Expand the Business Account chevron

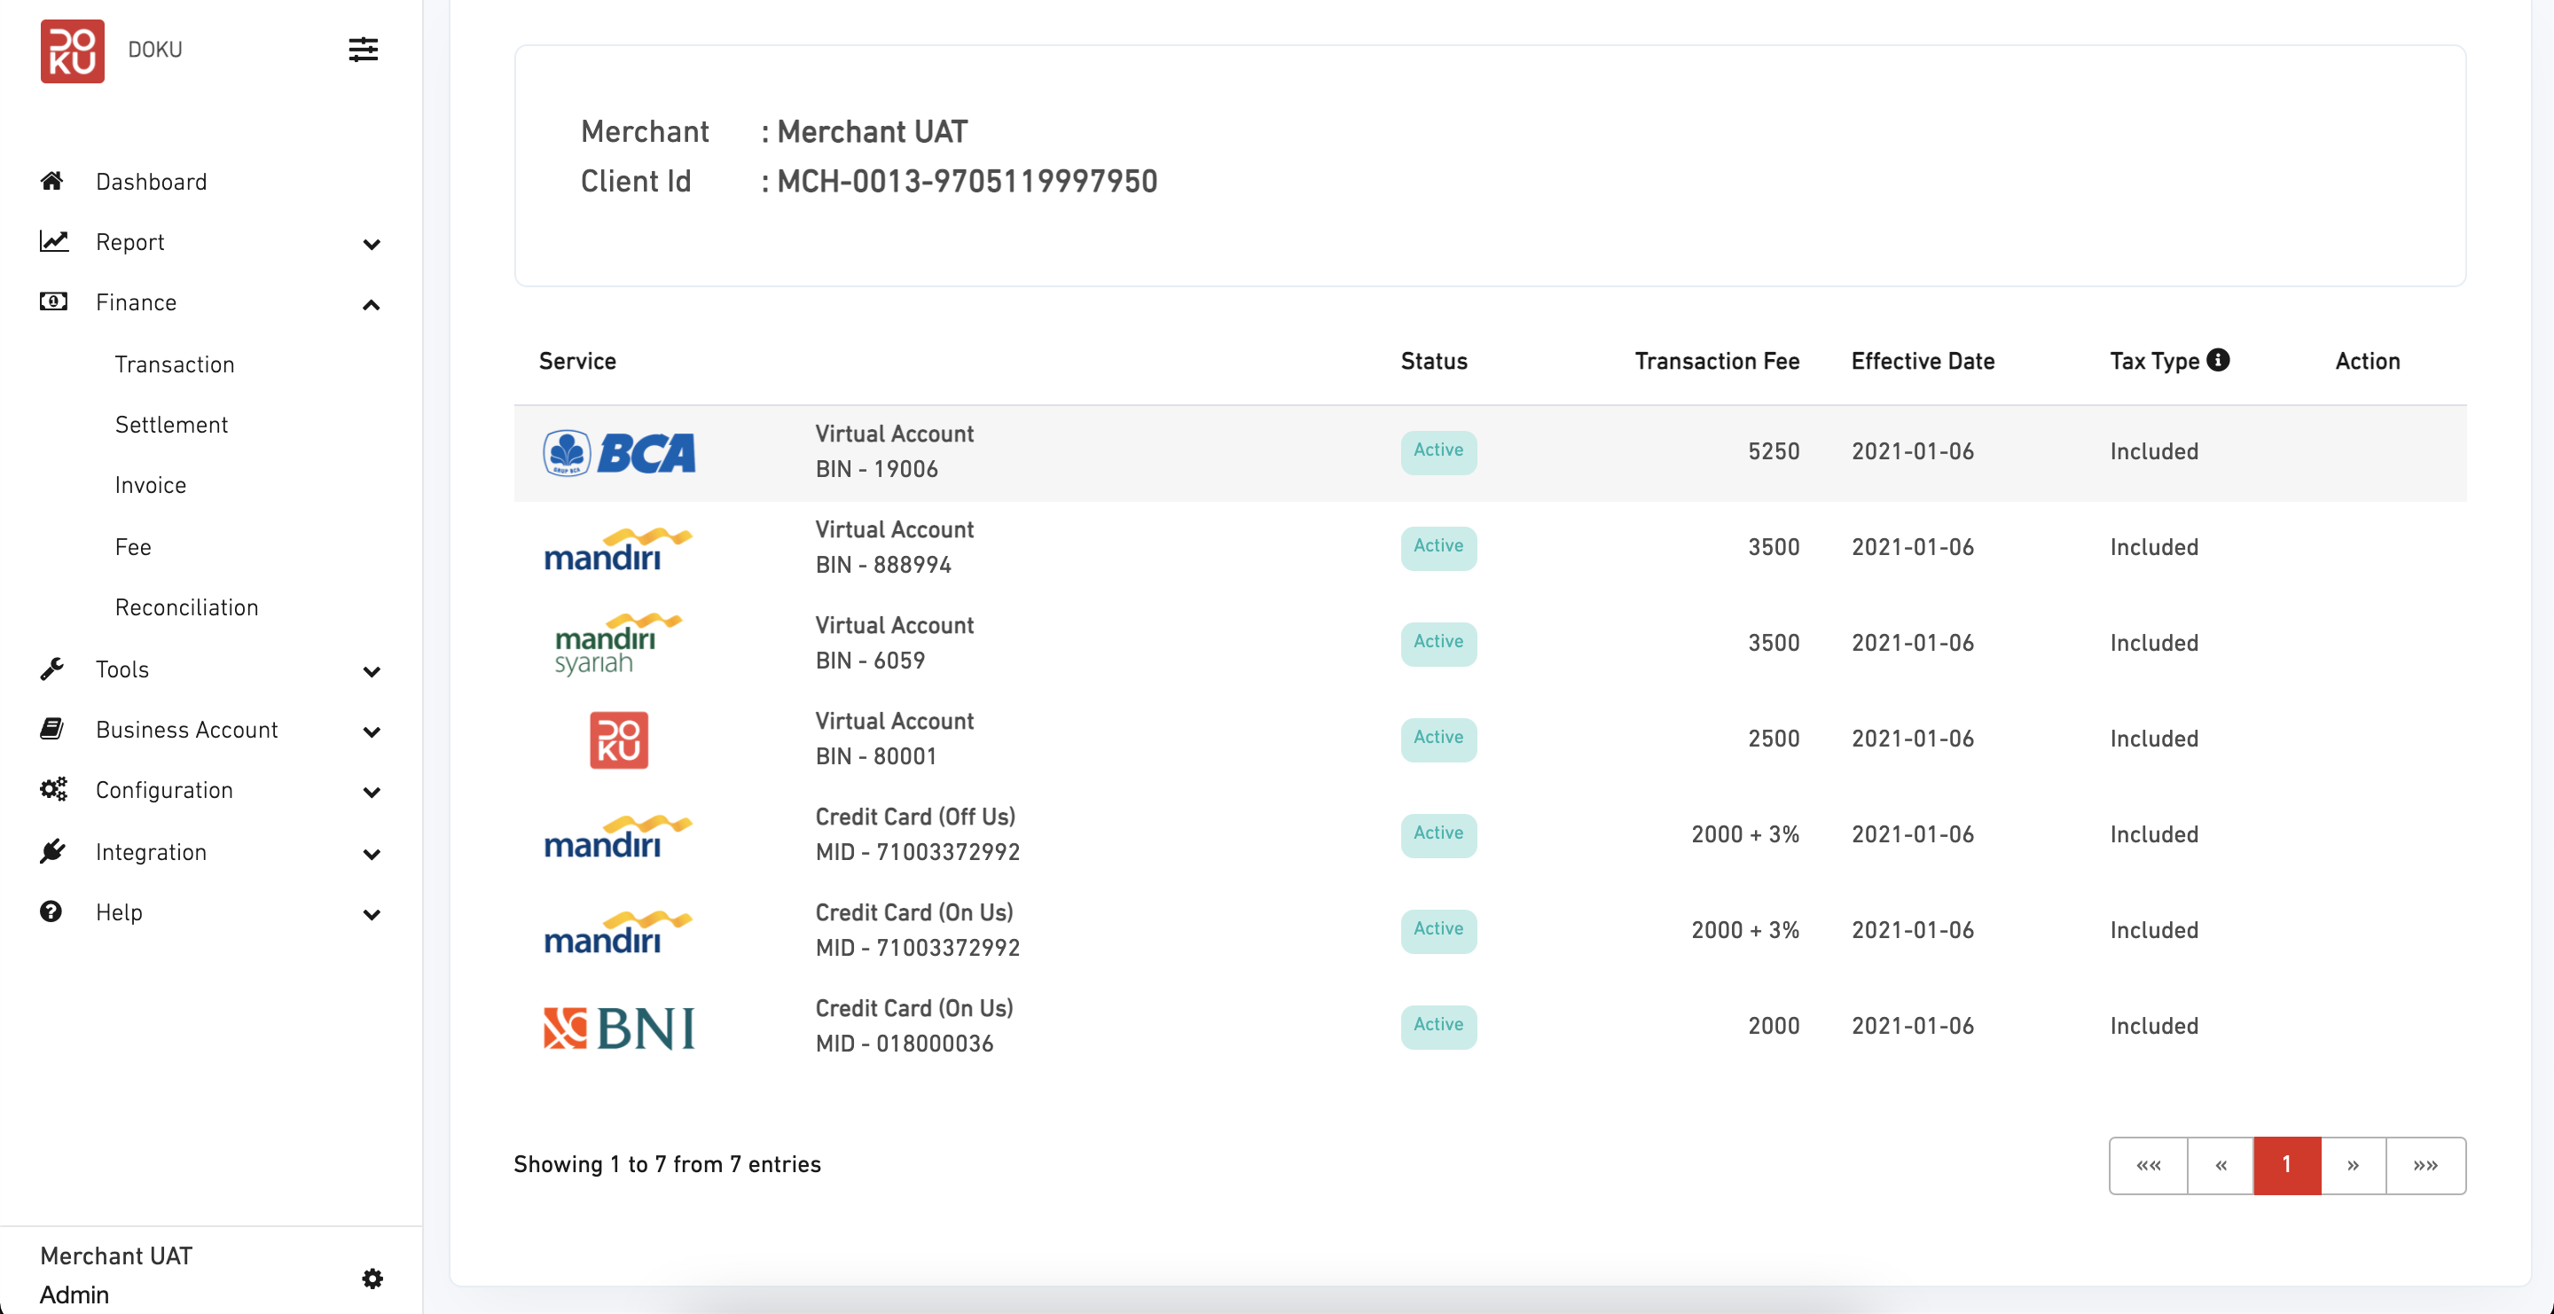pyautogui.click(x=372, y=732)
